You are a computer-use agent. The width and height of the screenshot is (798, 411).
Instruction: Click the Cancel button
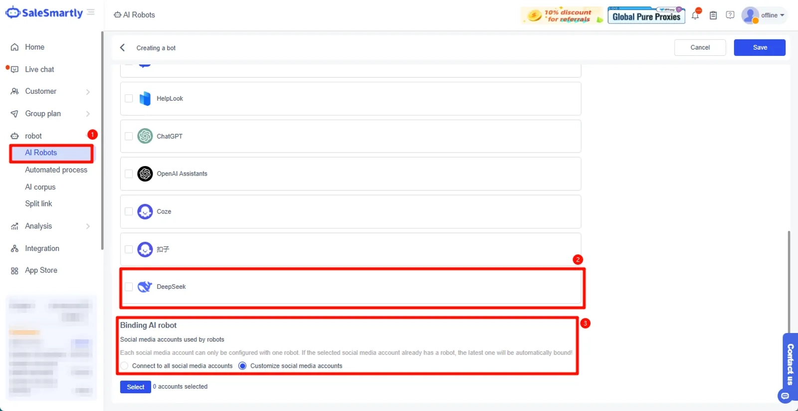(x=700, y=47)
